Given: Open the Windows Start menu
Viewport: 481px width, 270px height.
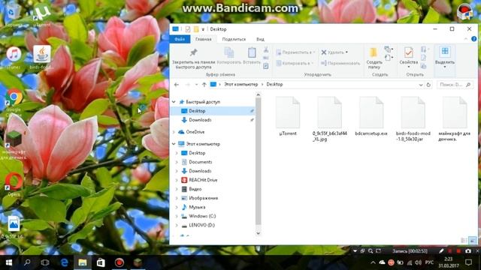Looking at the screenshot, I should coord(9,262).
